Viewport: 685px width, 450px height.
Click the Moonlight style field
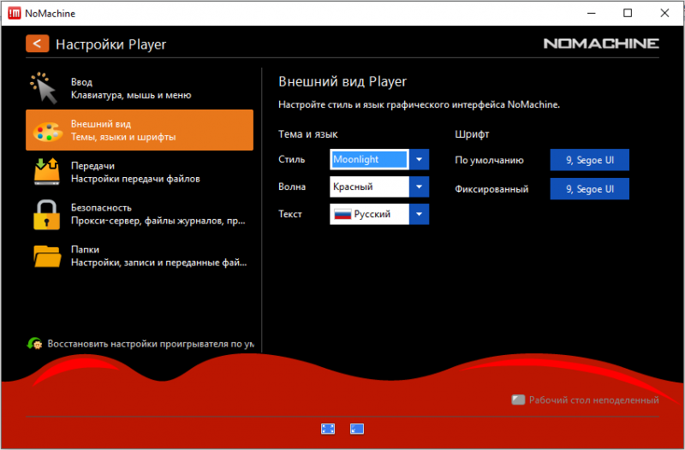pyautogui.click(x=369, y=159)
